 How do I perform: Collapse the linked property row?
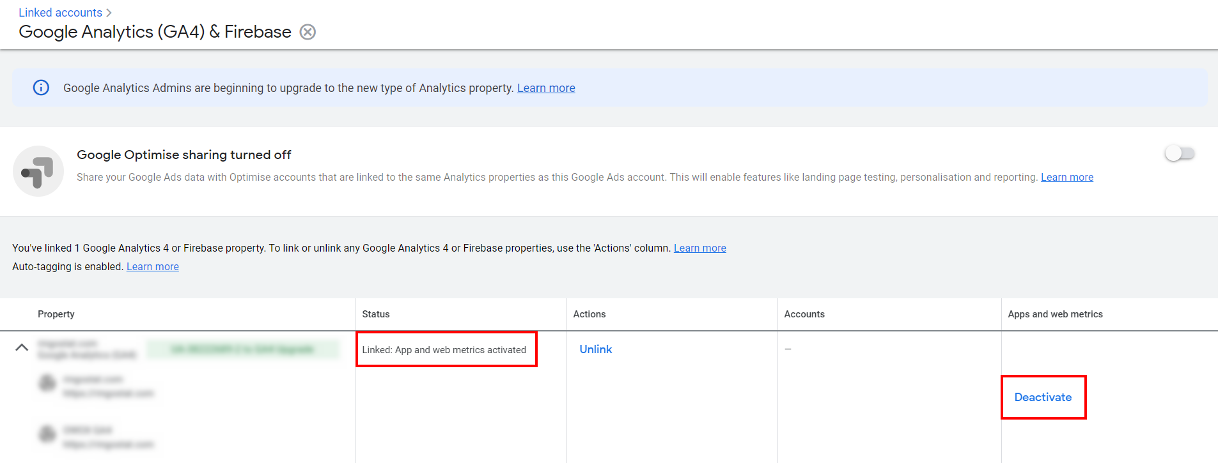coord(22,347)
